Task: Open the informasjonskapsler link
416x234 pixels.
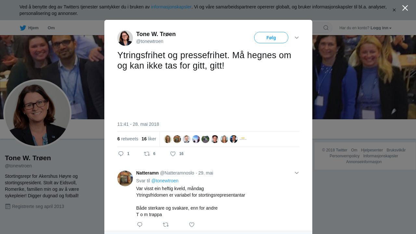Action: 171,7
